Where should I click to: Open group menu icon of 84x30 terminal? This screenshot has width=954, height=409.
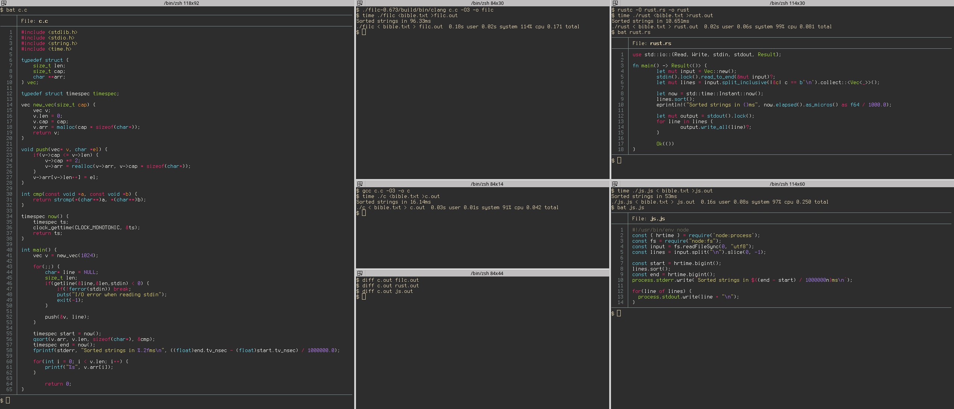360,3
